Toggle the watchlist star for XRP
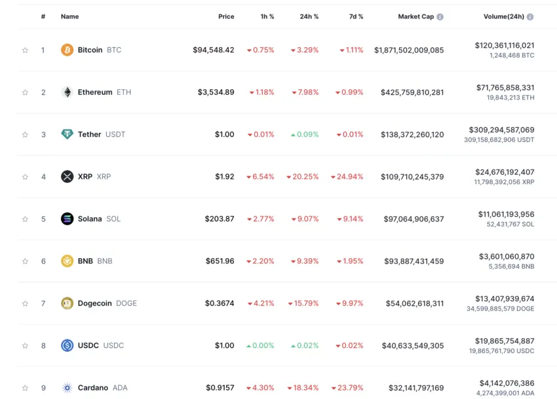This screenshot has width=557, height=399. tap(25, 177)
